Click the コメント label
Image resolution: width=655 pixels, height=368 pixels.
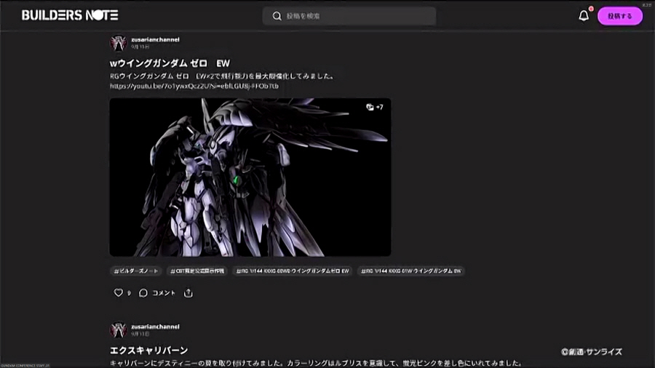[164, 293]
